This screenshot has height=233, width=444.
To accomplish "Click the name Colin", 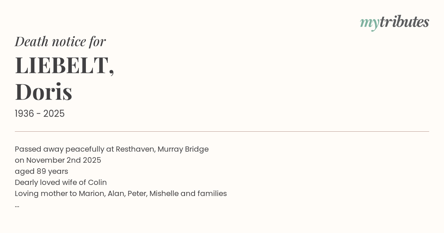I will 97,183.
